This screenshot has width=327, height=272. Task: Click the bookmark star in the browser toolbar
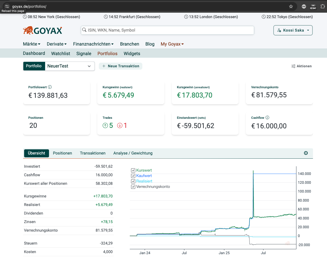point(291,6)
